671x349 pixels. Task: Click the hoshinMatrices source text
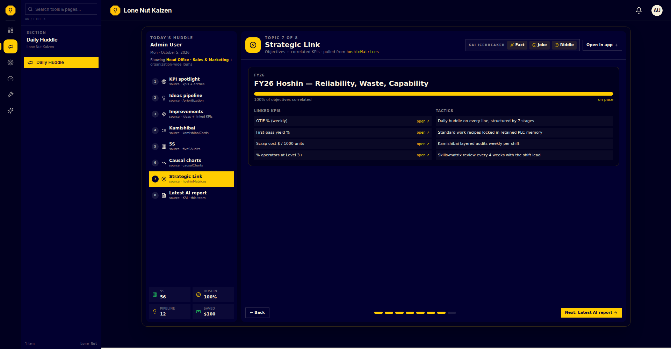pyautogui.click(x=362, y=52)
